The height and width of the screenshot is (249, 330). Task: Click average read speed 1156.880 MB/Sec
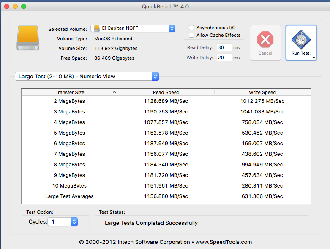click(x=166, y=196)
